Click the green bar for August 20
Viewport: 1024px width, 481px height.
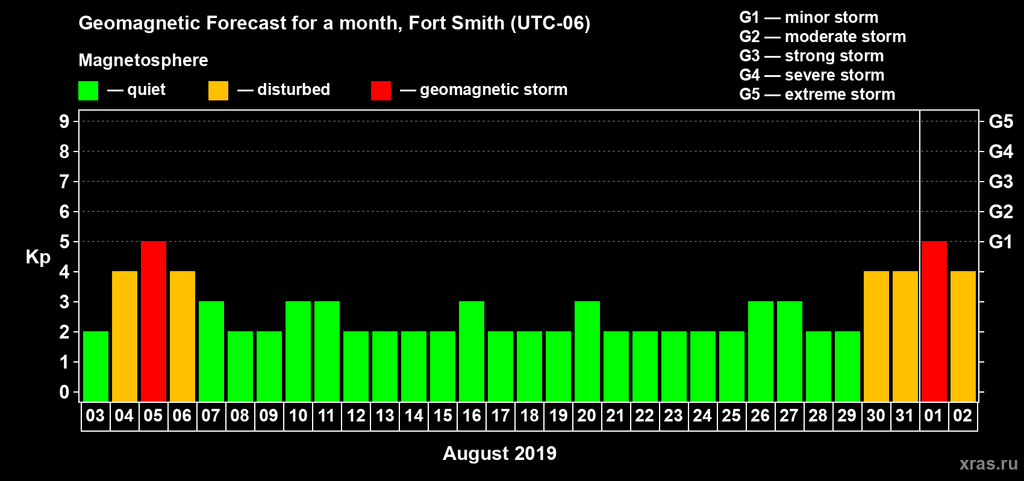click(x=587, y=352)
